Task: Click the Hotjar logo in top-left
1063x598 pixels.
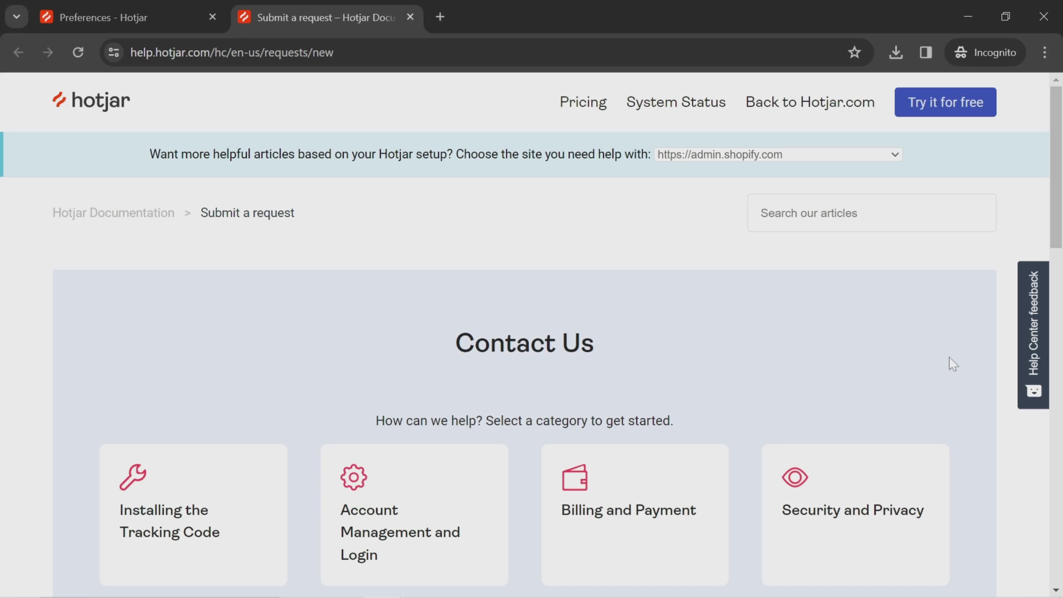Action: point(91,102)
